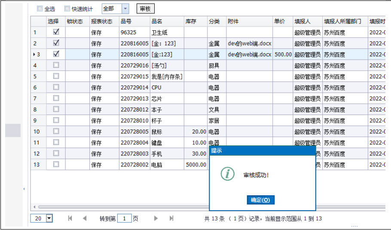Click the horizontal scrollbar under the table
This screenshot has width=391, height=230.
click(x=120, y=207)
